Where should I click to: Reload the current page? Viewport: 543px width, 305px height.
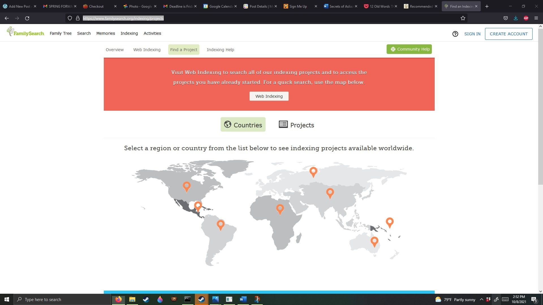27,18
